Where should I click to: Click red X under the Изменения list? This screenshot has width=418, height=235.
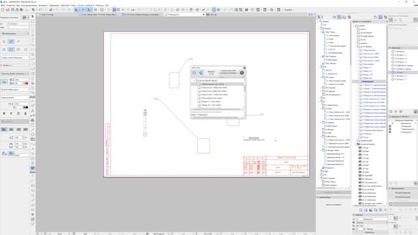point(396,112)
